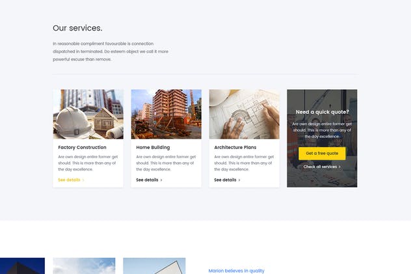Click the Architecture Plans card title
Image resolution: width=411 pixels, height=274 pixels.
point(235,147)
